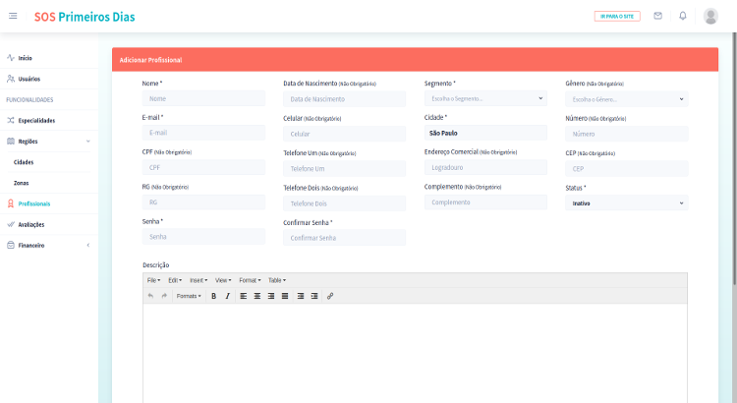The width and height of the screenshot is (737, 403).
Task: Open Avaliações in sidebar
Action: tap(31, 224)
